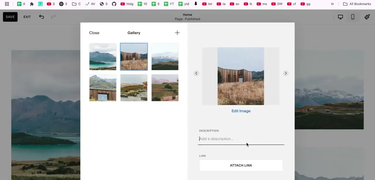The height and width of the screenshot is (180, 375).
Task: Select the cabin with doorway thumbnail
Action: 103,88
